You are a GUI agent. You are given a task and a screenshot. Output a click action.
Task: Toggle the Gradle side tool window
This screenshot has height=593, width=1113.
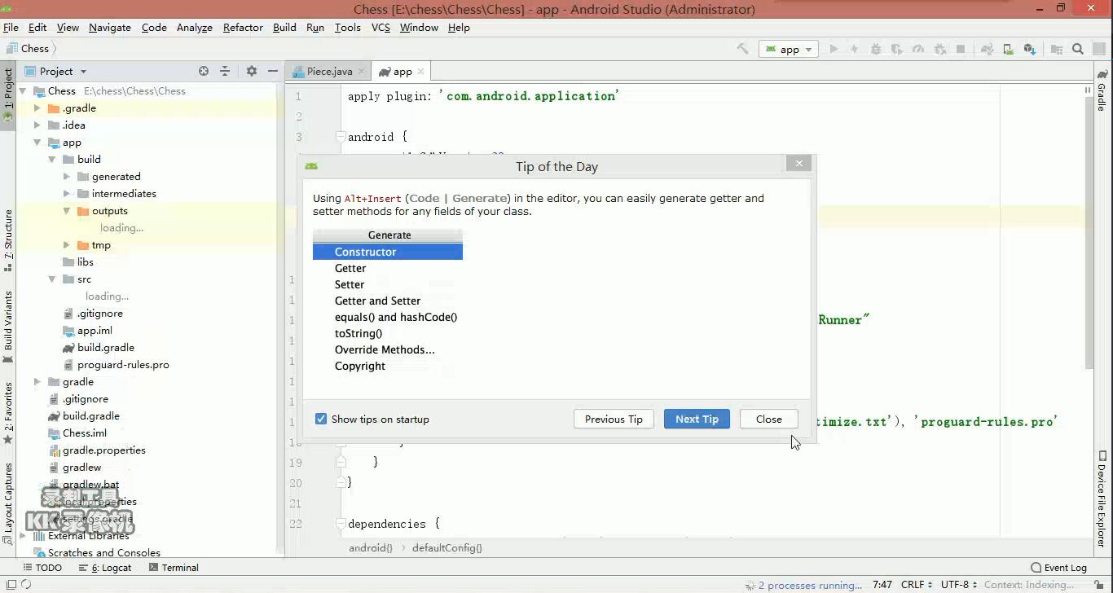click(x=1102, y=91)
